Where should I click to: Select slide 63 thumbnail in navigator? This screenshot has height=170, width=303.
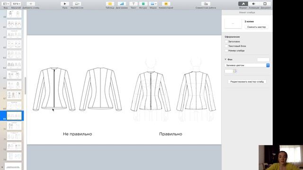tap(14, 55)
